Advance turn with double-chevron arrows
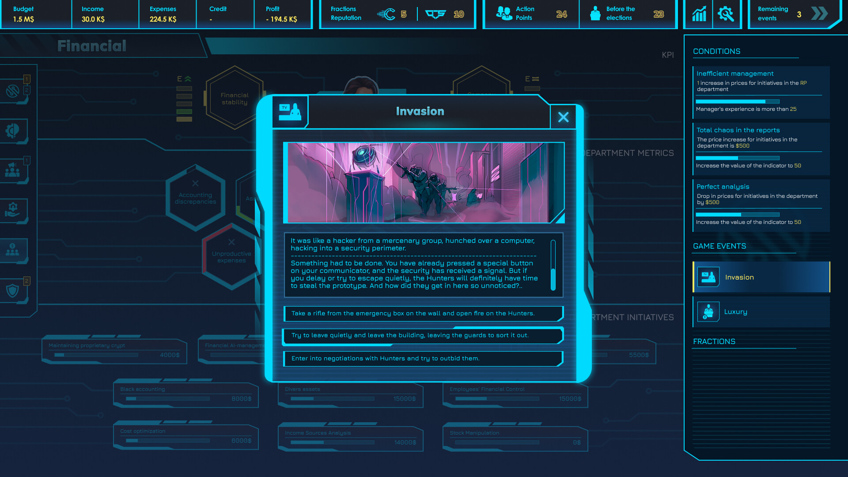Screen dimensions: 848x477 (x=820, y=14)
